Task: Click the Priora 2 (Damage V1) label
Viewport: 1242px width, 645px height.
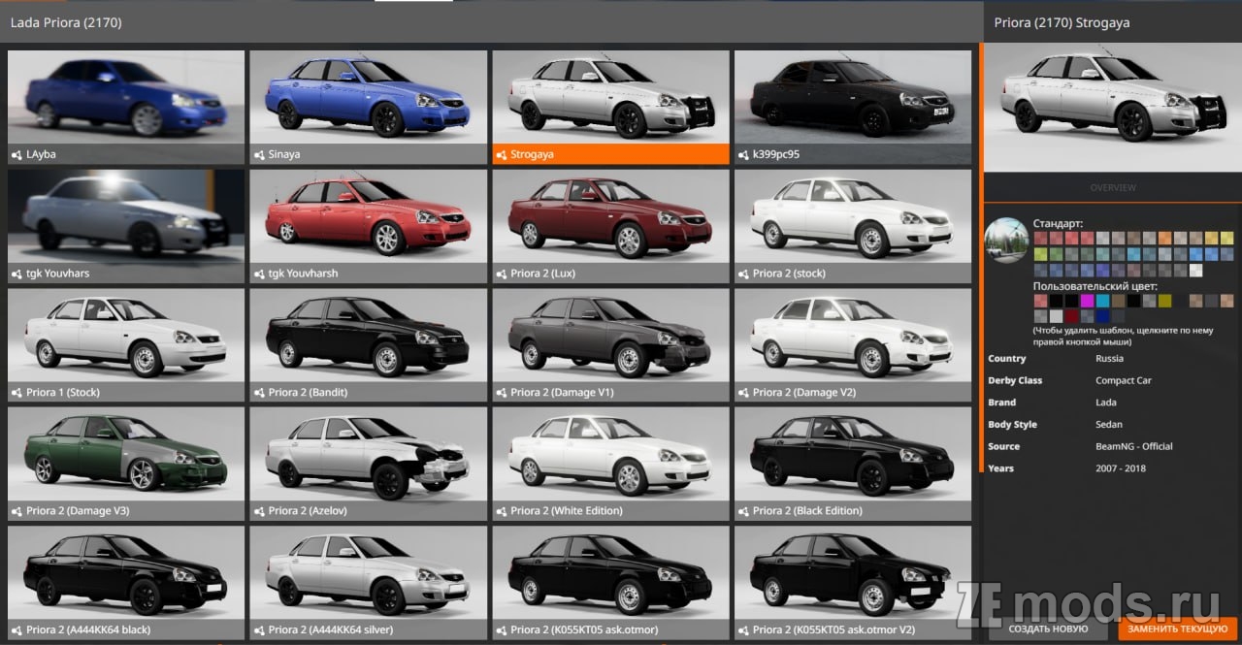Action: point(562,392)
